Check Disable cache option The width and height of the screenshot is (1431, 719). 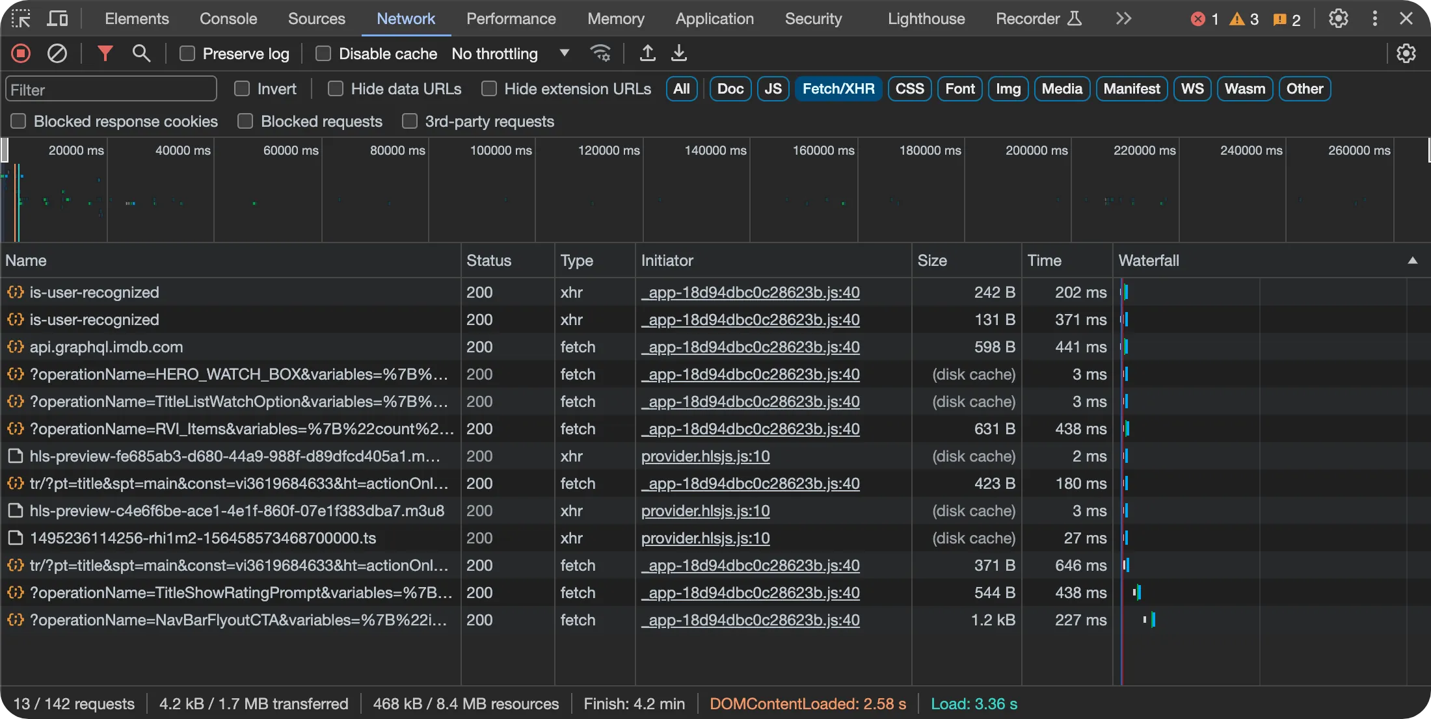point(323,53)
